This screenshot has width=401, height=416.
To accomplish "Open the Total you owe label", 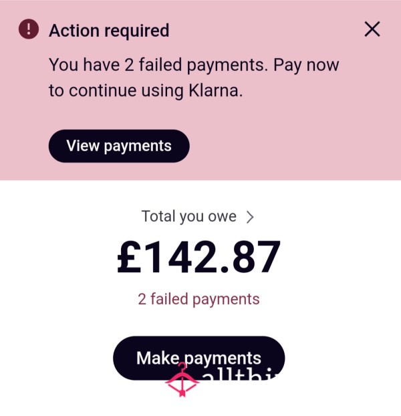I will pos(188,216).
